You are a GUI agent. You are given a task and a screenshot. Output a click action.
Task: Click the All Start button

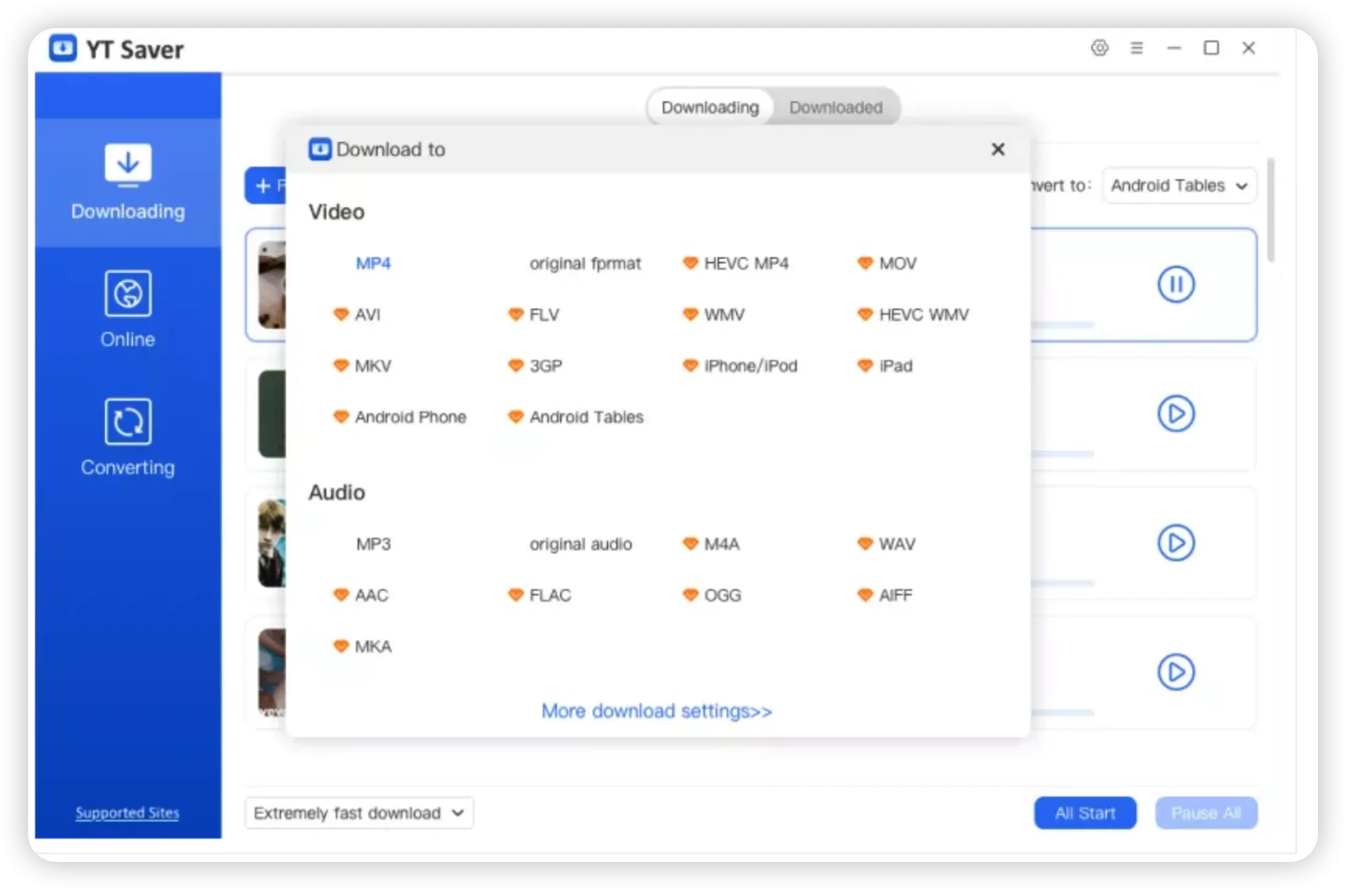(x=1085, y=813)
